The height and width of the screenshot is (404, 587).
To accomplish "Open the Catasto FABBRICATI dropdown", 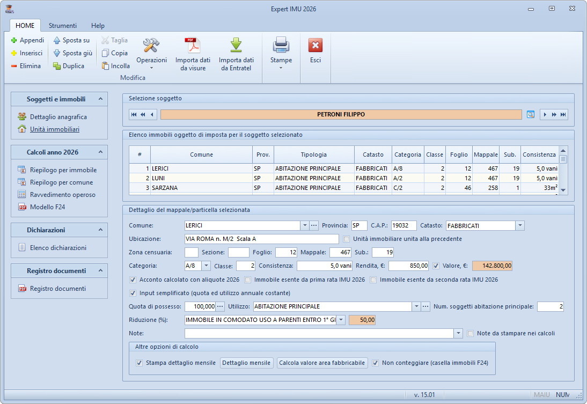I will click(519, 226).
